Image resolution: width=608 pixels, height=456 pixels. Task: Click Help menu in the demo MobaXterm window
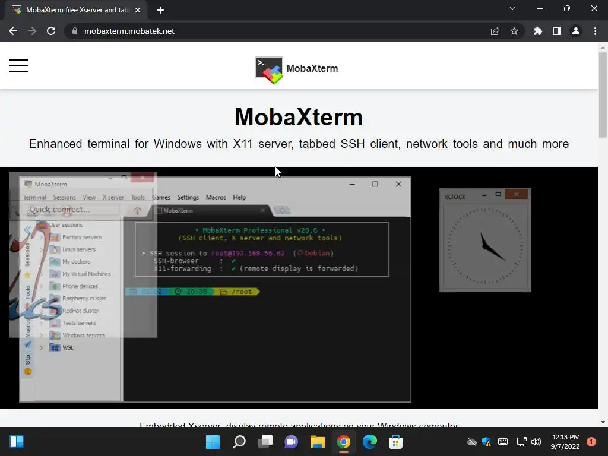(239, 197)
